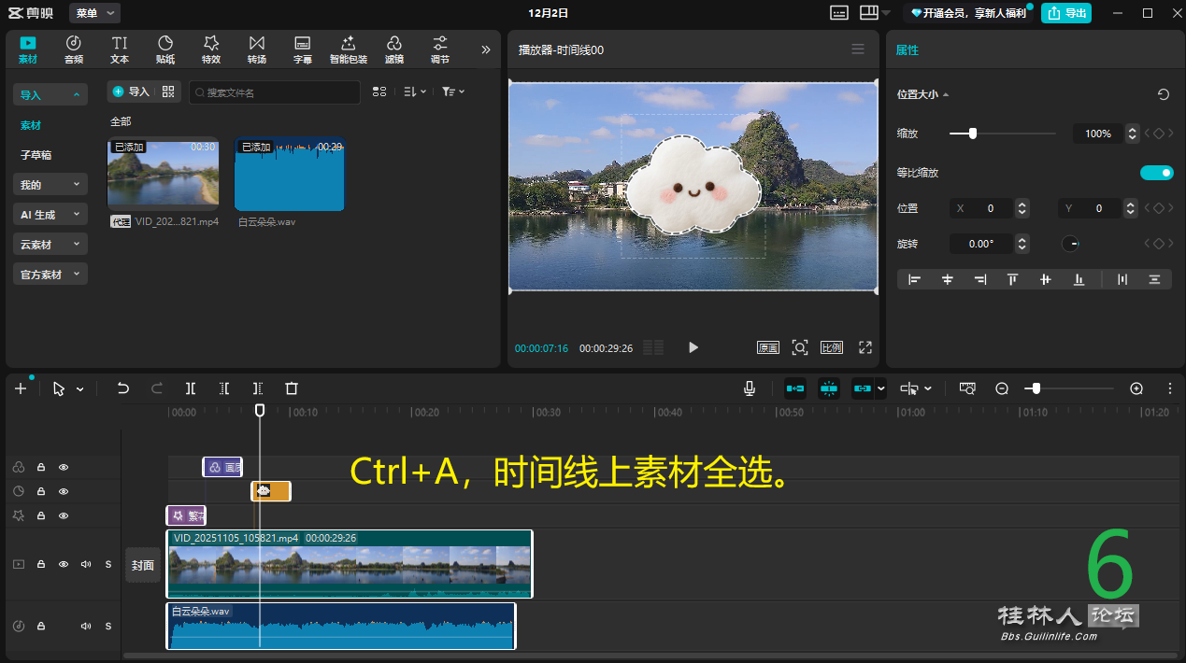This screenshot has width=1186, height=663.
Task: Delete selected clips with trash icon
Action: click(x=292, y=388)
